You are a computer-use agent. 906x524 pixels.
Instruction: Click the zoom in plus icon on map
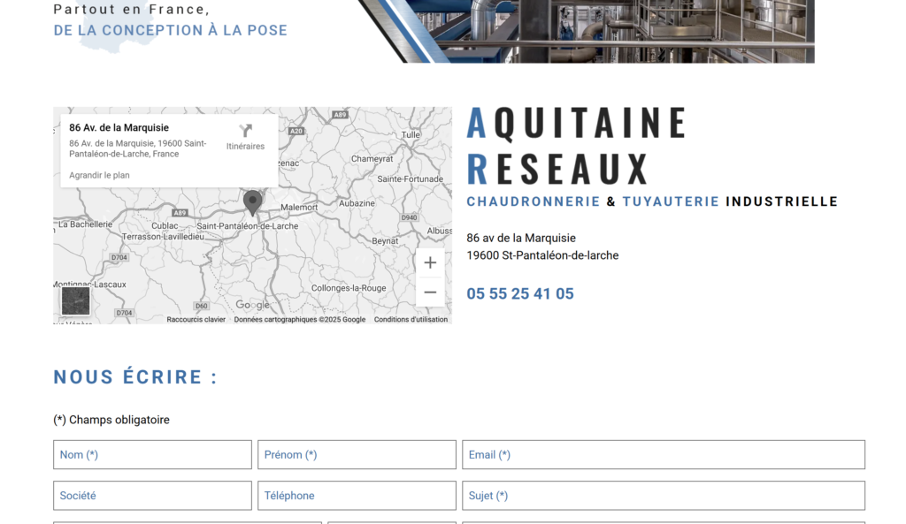pos(430,262)
